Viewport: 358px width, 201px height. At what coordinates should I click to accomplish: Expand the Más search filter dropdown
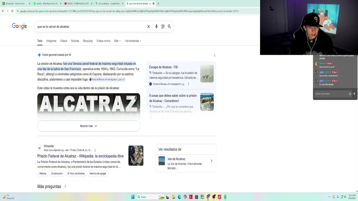(x=117, y=41)
